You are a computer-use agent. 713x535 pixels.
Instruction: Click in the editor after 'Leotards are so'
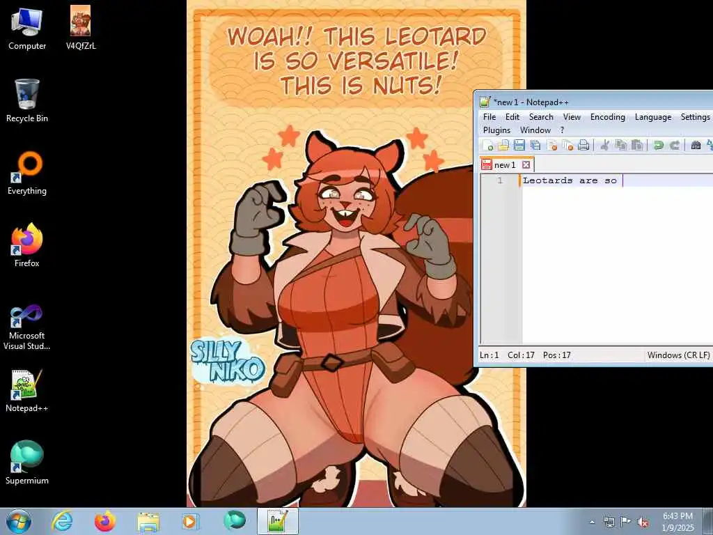pos(622,180)
